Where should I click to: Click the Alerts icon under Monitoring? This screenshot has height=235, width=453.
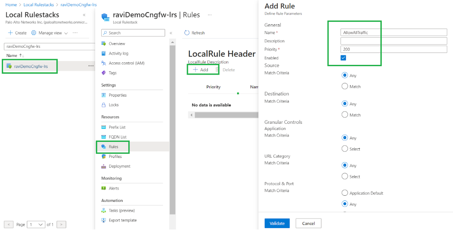pyautogui.click(x=104, y=188)
